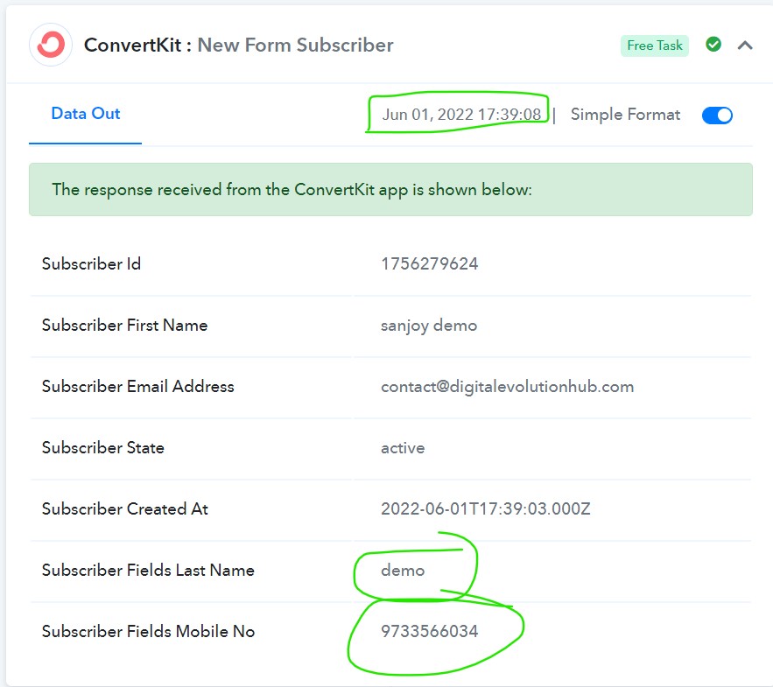Collapse the step using the chevron arrow
The height and width of the screenshot is (687, 773).
coord(745,46)
